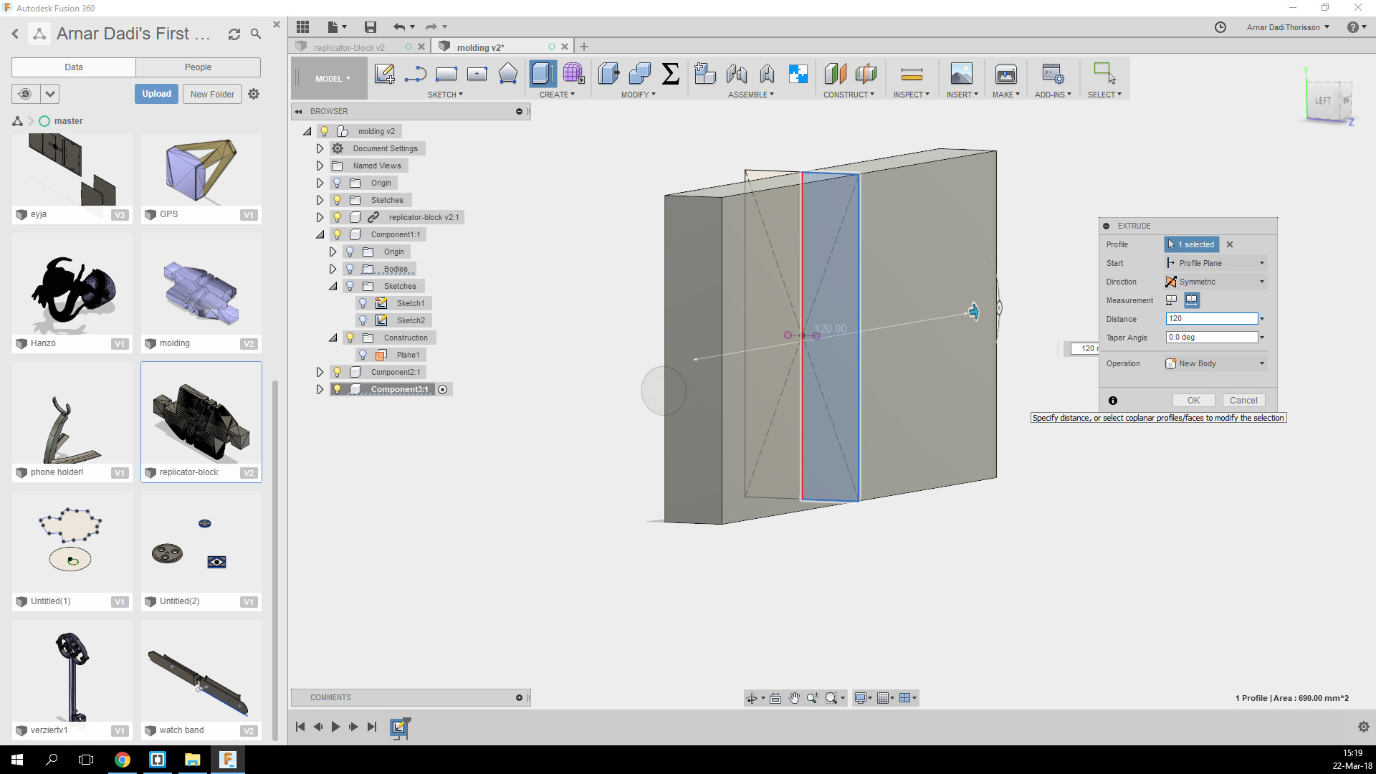Click the Create Sketch toolbar icon
Image resolution: width=1376 pixels, height=774 pixels.
(384, 74)
